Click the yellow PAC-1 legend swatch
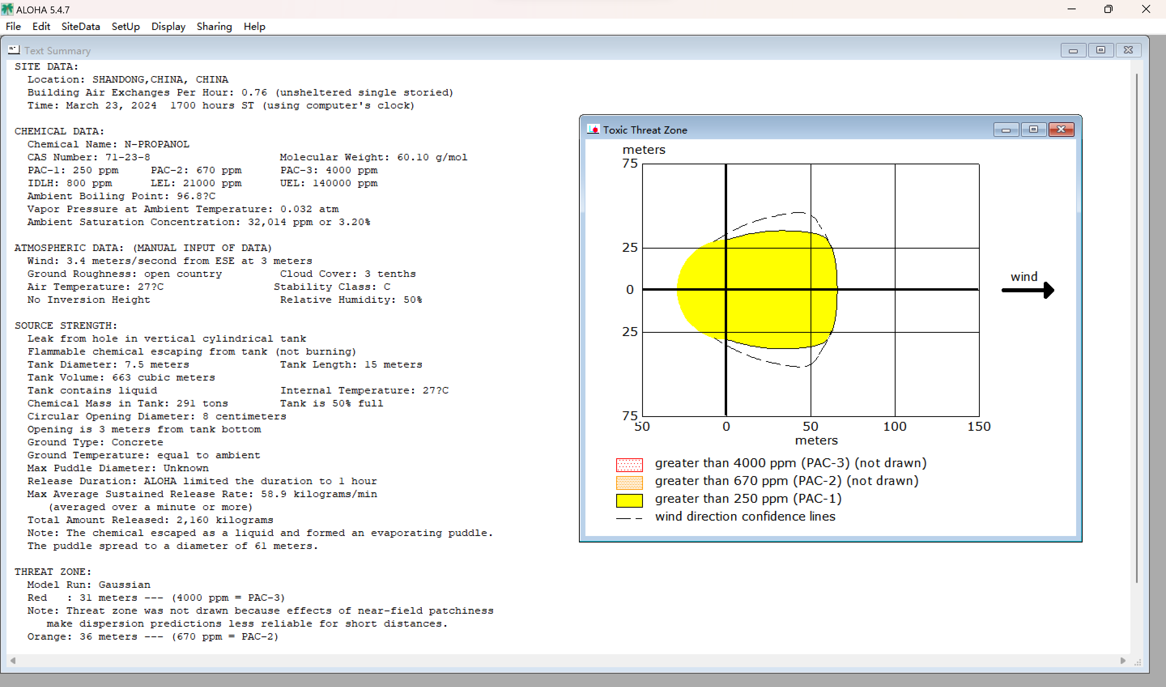The width and height of the screenshot is (1166, 687). (629, 500)
